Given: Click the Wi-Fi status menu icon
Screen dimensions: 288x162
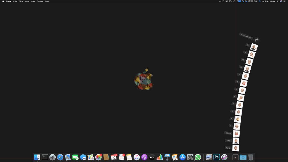Looking at the screenshot, I should (x=223, y=1).
